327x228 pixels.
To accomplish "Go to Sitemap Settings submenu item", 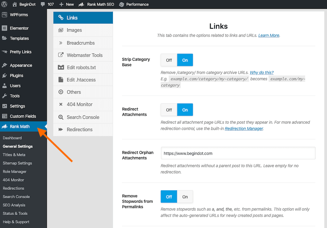I will click(x=17, y=163).
